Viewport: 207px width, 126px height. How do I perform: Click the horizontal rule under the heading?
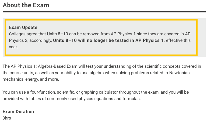coord(104,12)
